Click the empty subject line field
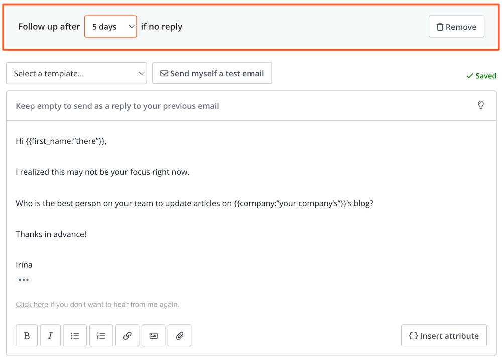The image size is (502, 361). 201,106
